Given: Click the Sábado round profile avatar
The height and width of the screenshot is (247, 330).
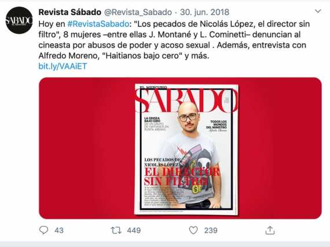Looking at the screenshot, I should click(x=19, y=20).
